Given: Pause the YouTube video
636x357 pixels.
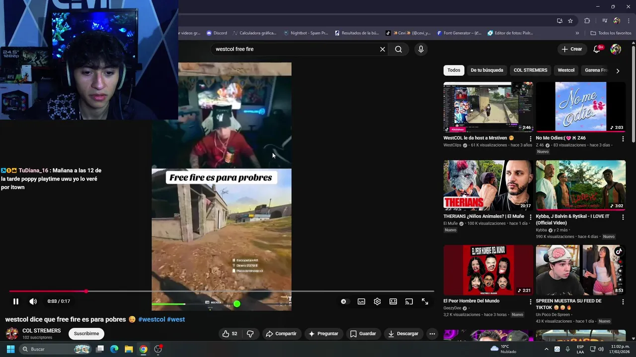Looking at the screenshot, I should [x=16, y=301].
